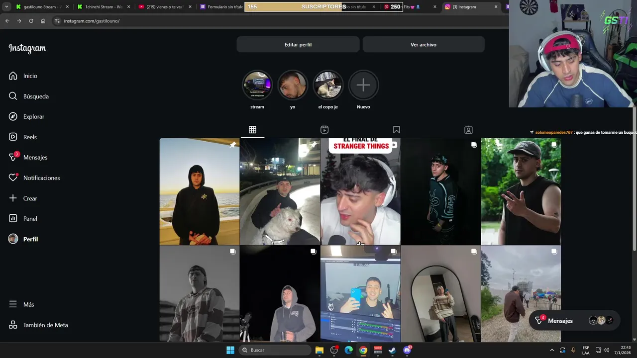Open the mirror selfie post
This screenshot has width=637, height=358.
[441, 294]
